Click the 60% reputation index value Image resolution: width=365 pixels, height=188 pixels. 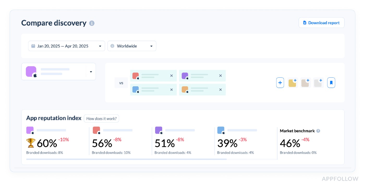(47, 143)
